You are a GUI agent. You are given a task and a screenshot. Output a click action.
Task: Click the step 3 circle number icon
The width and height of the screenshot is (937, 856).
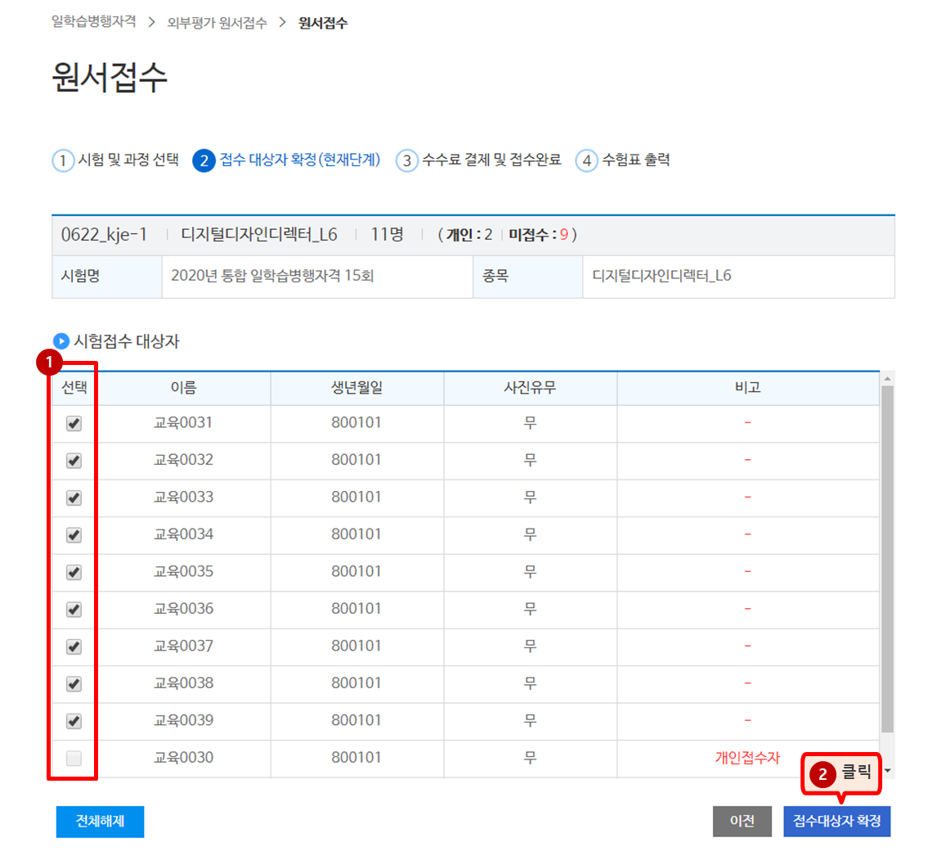pyautogui.click(x=406, y=160)
